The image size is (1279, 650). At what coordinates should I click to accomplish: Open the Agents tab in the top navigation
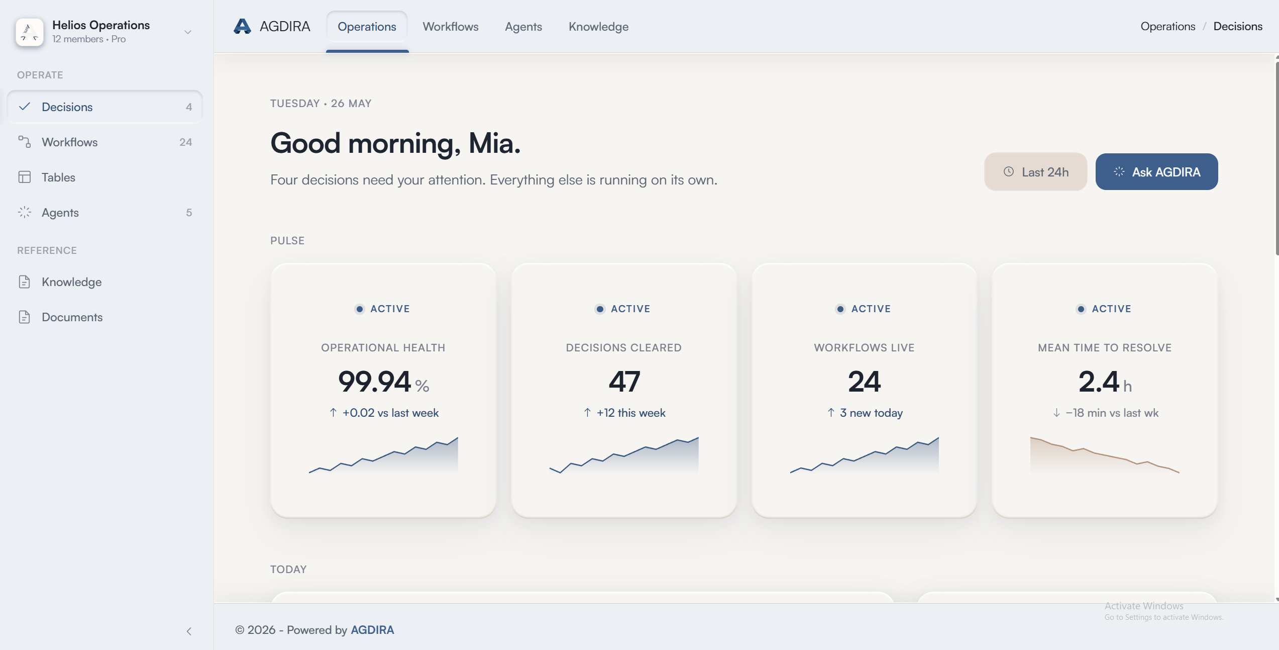pyautogui.click(x=523, y=27)
